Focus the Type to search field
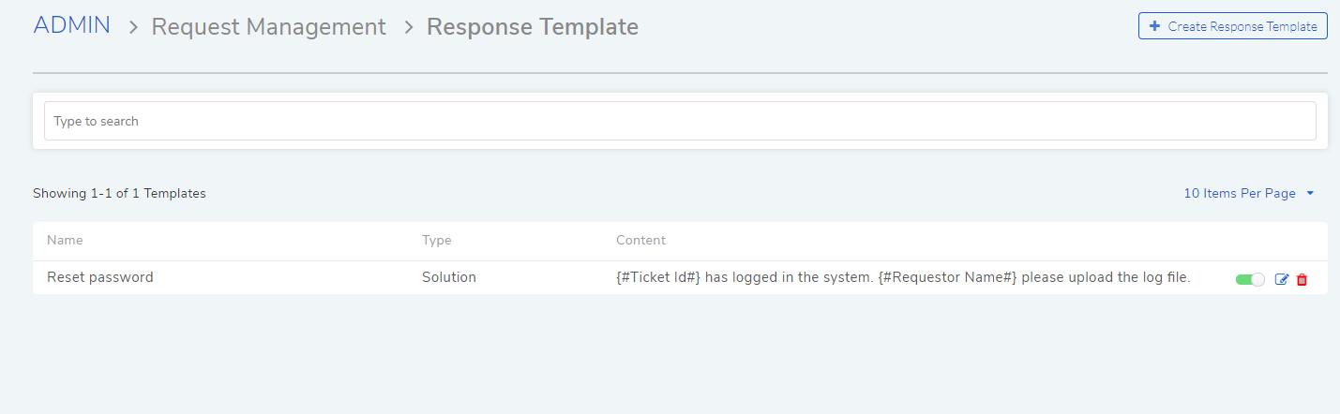 tap(680, 121)
